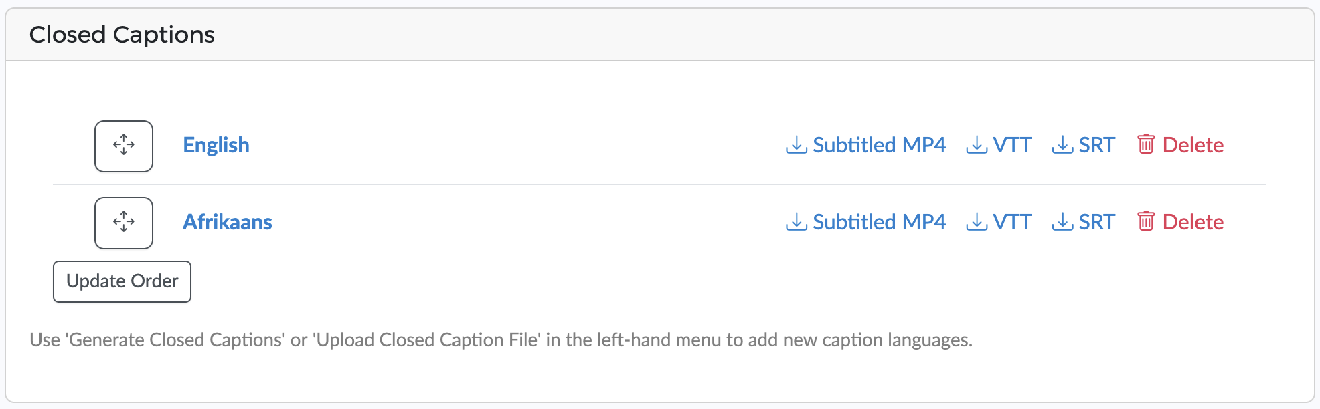Click the move handle icon for Afrikaans
The height and width of the screenshot is (409, 1320).
coord(124,223)
